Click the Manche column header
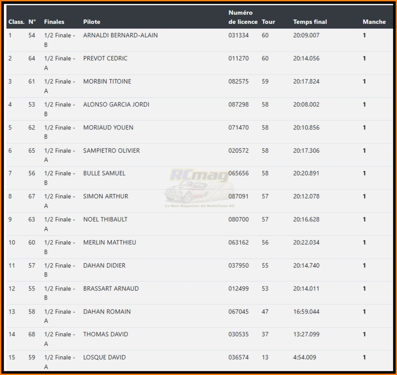 click(374, 22)
